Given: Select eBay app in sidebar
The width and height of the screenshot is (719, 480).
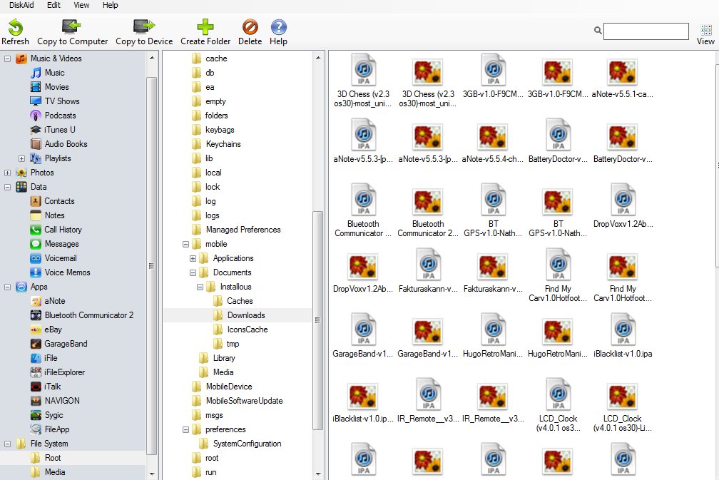Looking at the screenshot, I should [x=53, y=330].
